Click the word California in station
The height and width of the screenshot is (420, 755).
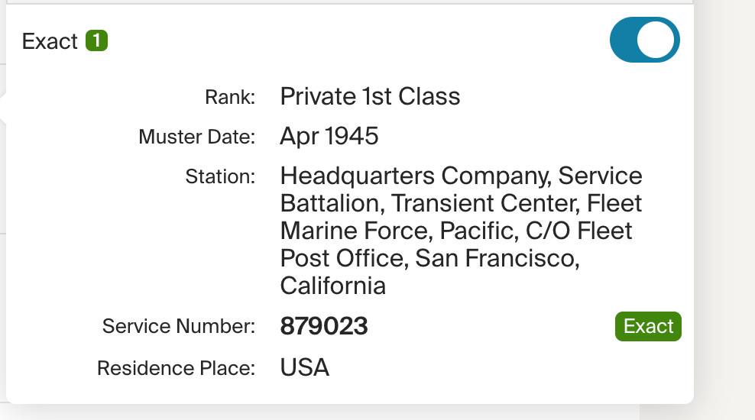(332, 286)
